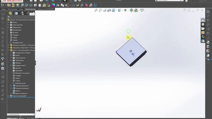This screenshot has height=119, width=212.
Task: Click the tree scrollbar left arrow
Action: point(8,114)
